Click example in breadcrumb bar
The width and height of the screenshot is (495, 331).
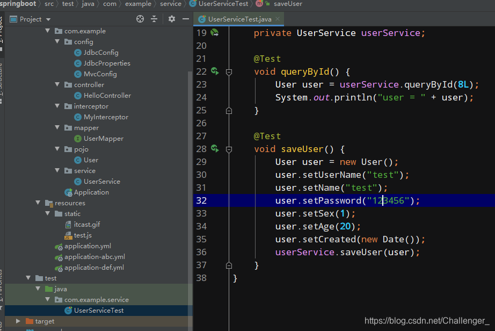(138, 4)
